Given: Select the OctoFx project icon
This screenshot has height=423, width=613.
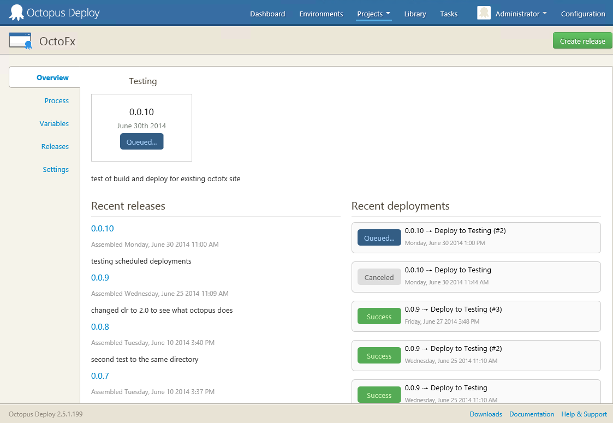Looking at the screenshot, I should 21,40.
